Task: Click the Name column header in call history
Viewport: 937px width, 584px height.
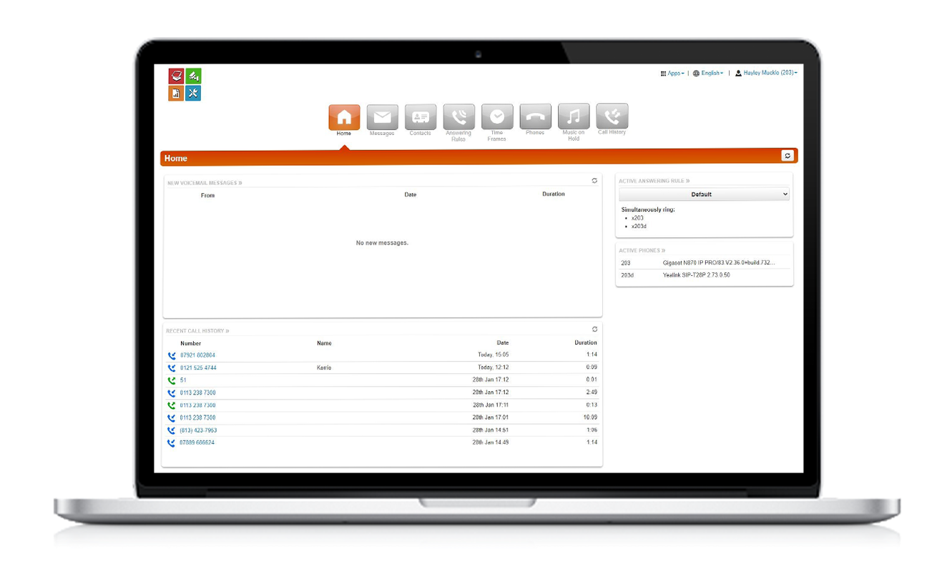Action: pyautogui.click(x=324, y=343)
